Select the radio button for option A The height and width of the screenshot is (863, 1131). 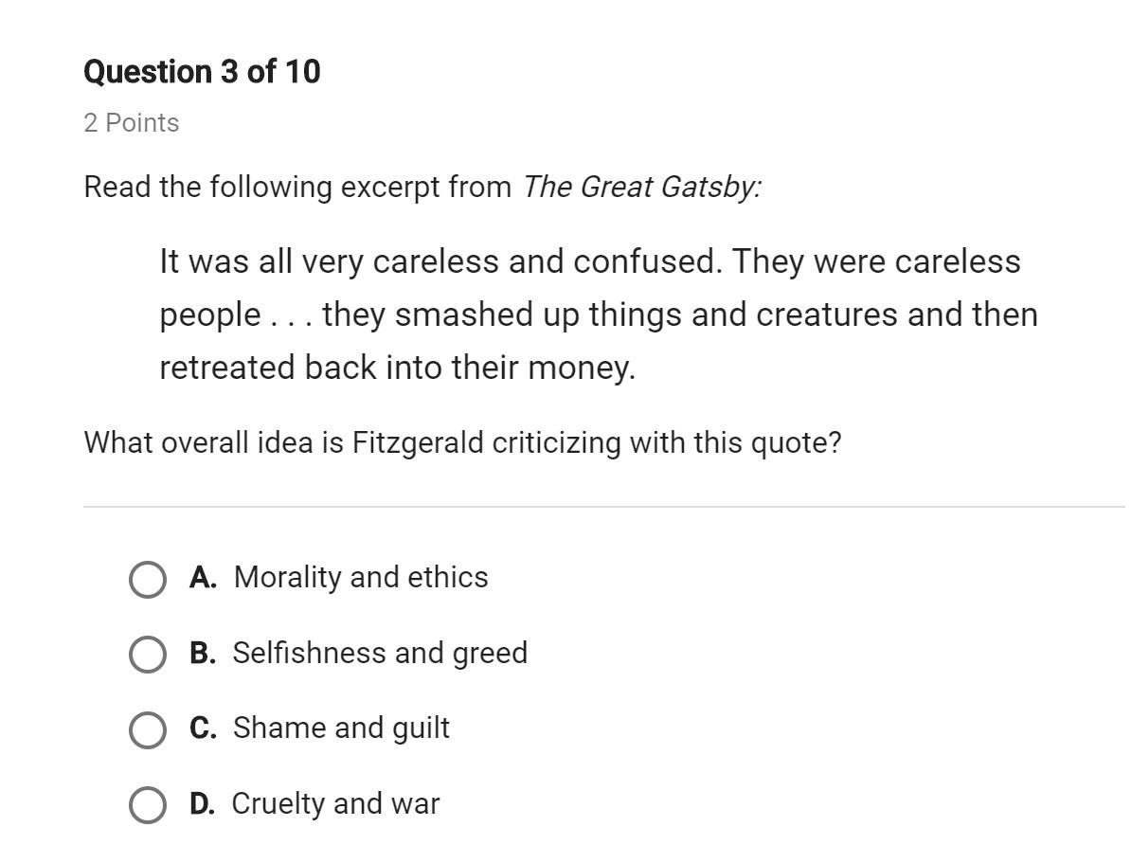point(148,580)
